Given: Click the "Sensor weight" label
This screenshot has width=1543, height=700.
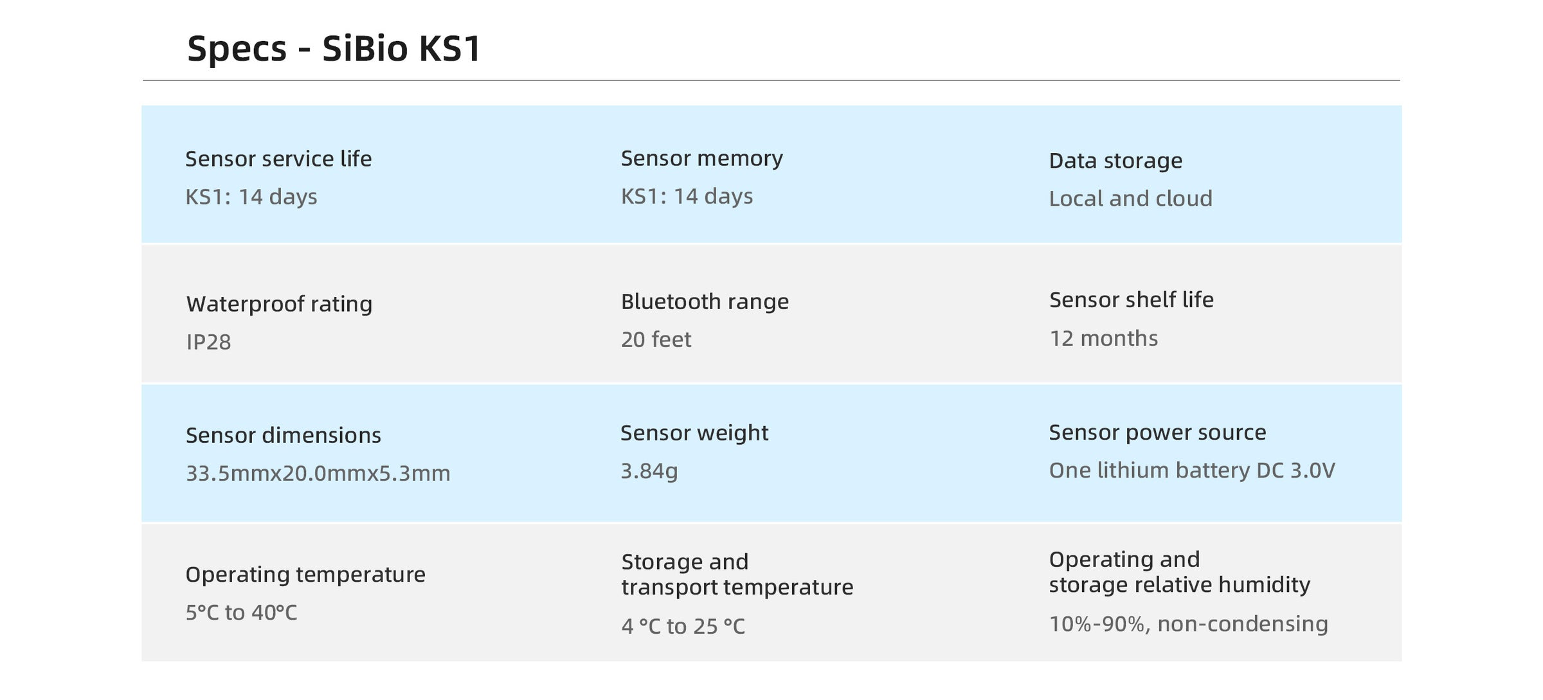Looking at the screenshot, I should 694,433.
